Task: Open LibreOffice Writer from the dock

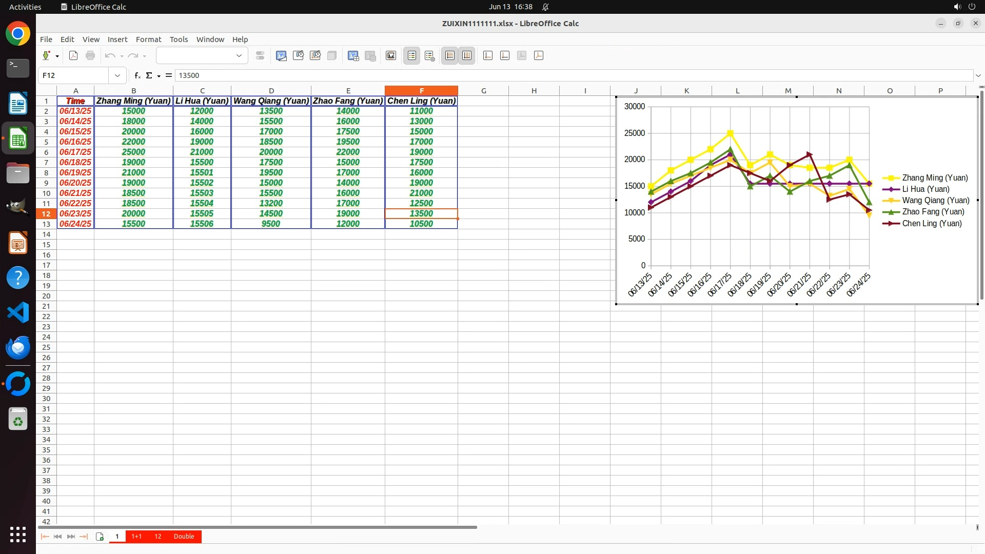Action: pos(18,103)
